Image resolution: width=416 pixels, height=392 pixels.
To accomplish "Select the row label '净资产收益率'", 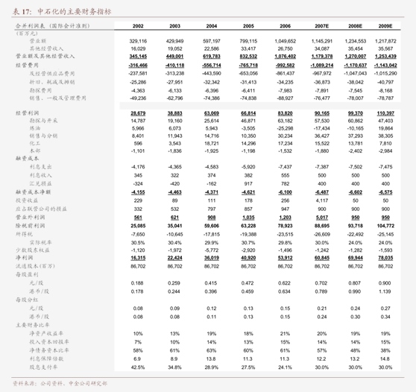I will point(46,334).
